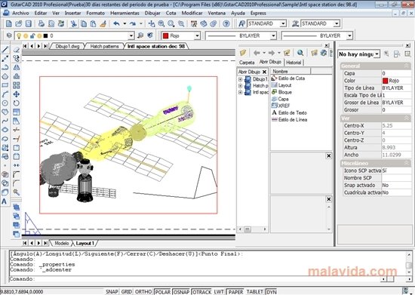Cut the selection with scissors icon
415x295 pixels.
click(x=74, y=24)
